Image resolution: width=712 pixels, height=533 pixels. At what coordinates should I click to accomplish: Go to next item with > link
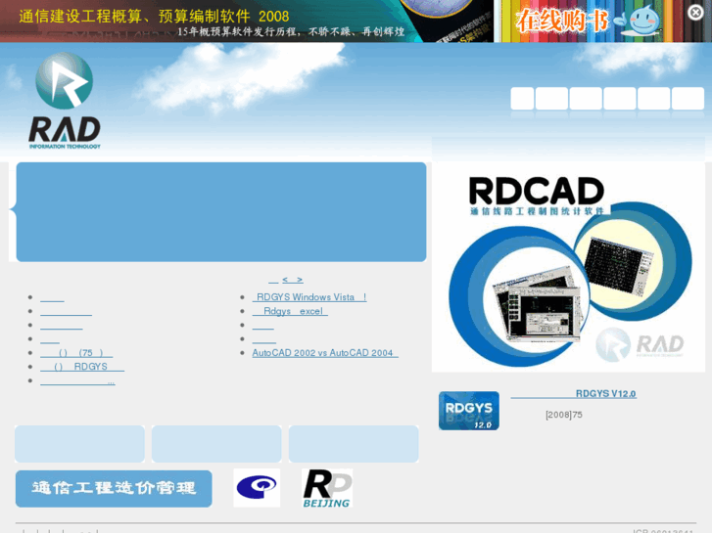pyautogui.click(x=300, y=280)
